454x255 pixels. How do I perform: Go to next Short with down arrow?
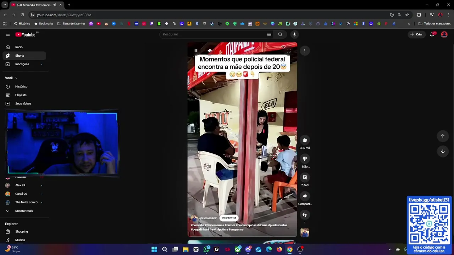coord(443,151)
